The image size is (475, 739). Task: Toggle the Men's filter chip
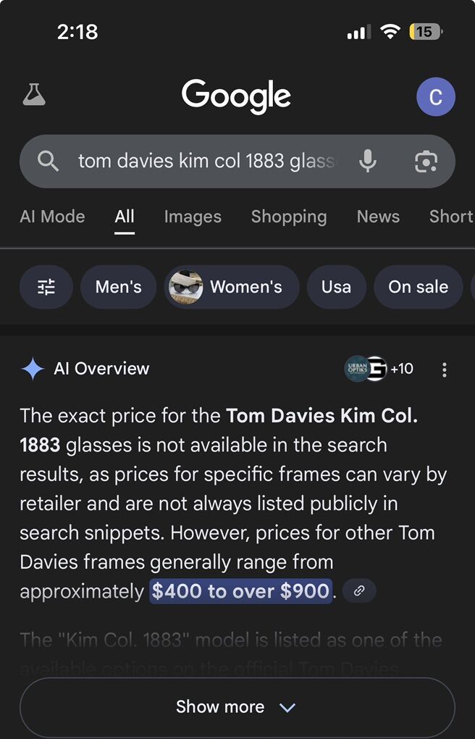coord(118,287)
